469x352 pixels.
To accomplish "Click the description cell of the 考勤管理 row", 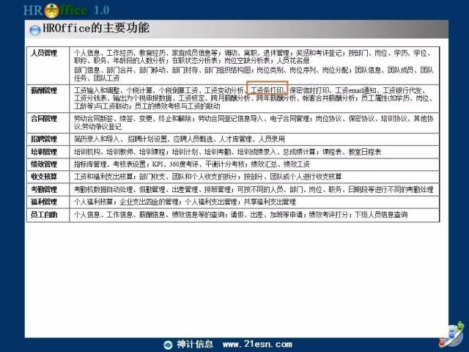I will (x=254, y=189).
